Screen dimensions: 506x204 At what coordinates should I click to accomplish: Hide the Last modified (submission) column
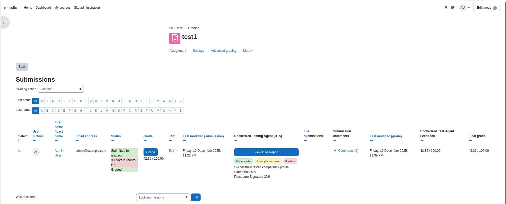click(184, 141)
